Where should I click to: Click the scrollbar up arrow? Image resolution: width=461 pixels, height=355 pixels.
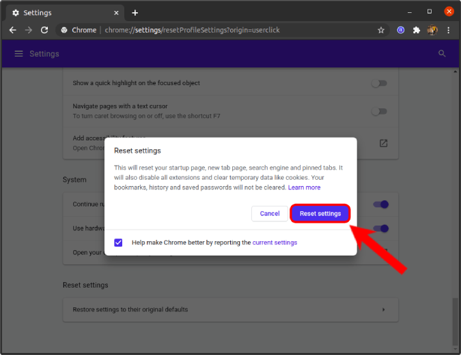tap(455, 72)
